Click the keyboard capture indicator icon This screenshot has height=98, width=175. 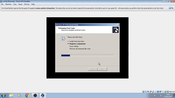point(168,91)
